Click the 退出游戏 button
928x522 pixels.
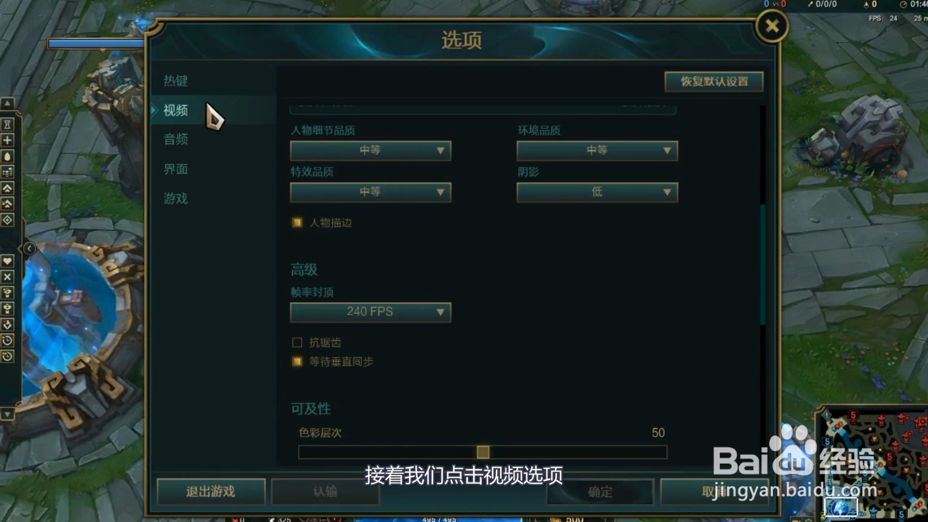(x=211, y=492)
